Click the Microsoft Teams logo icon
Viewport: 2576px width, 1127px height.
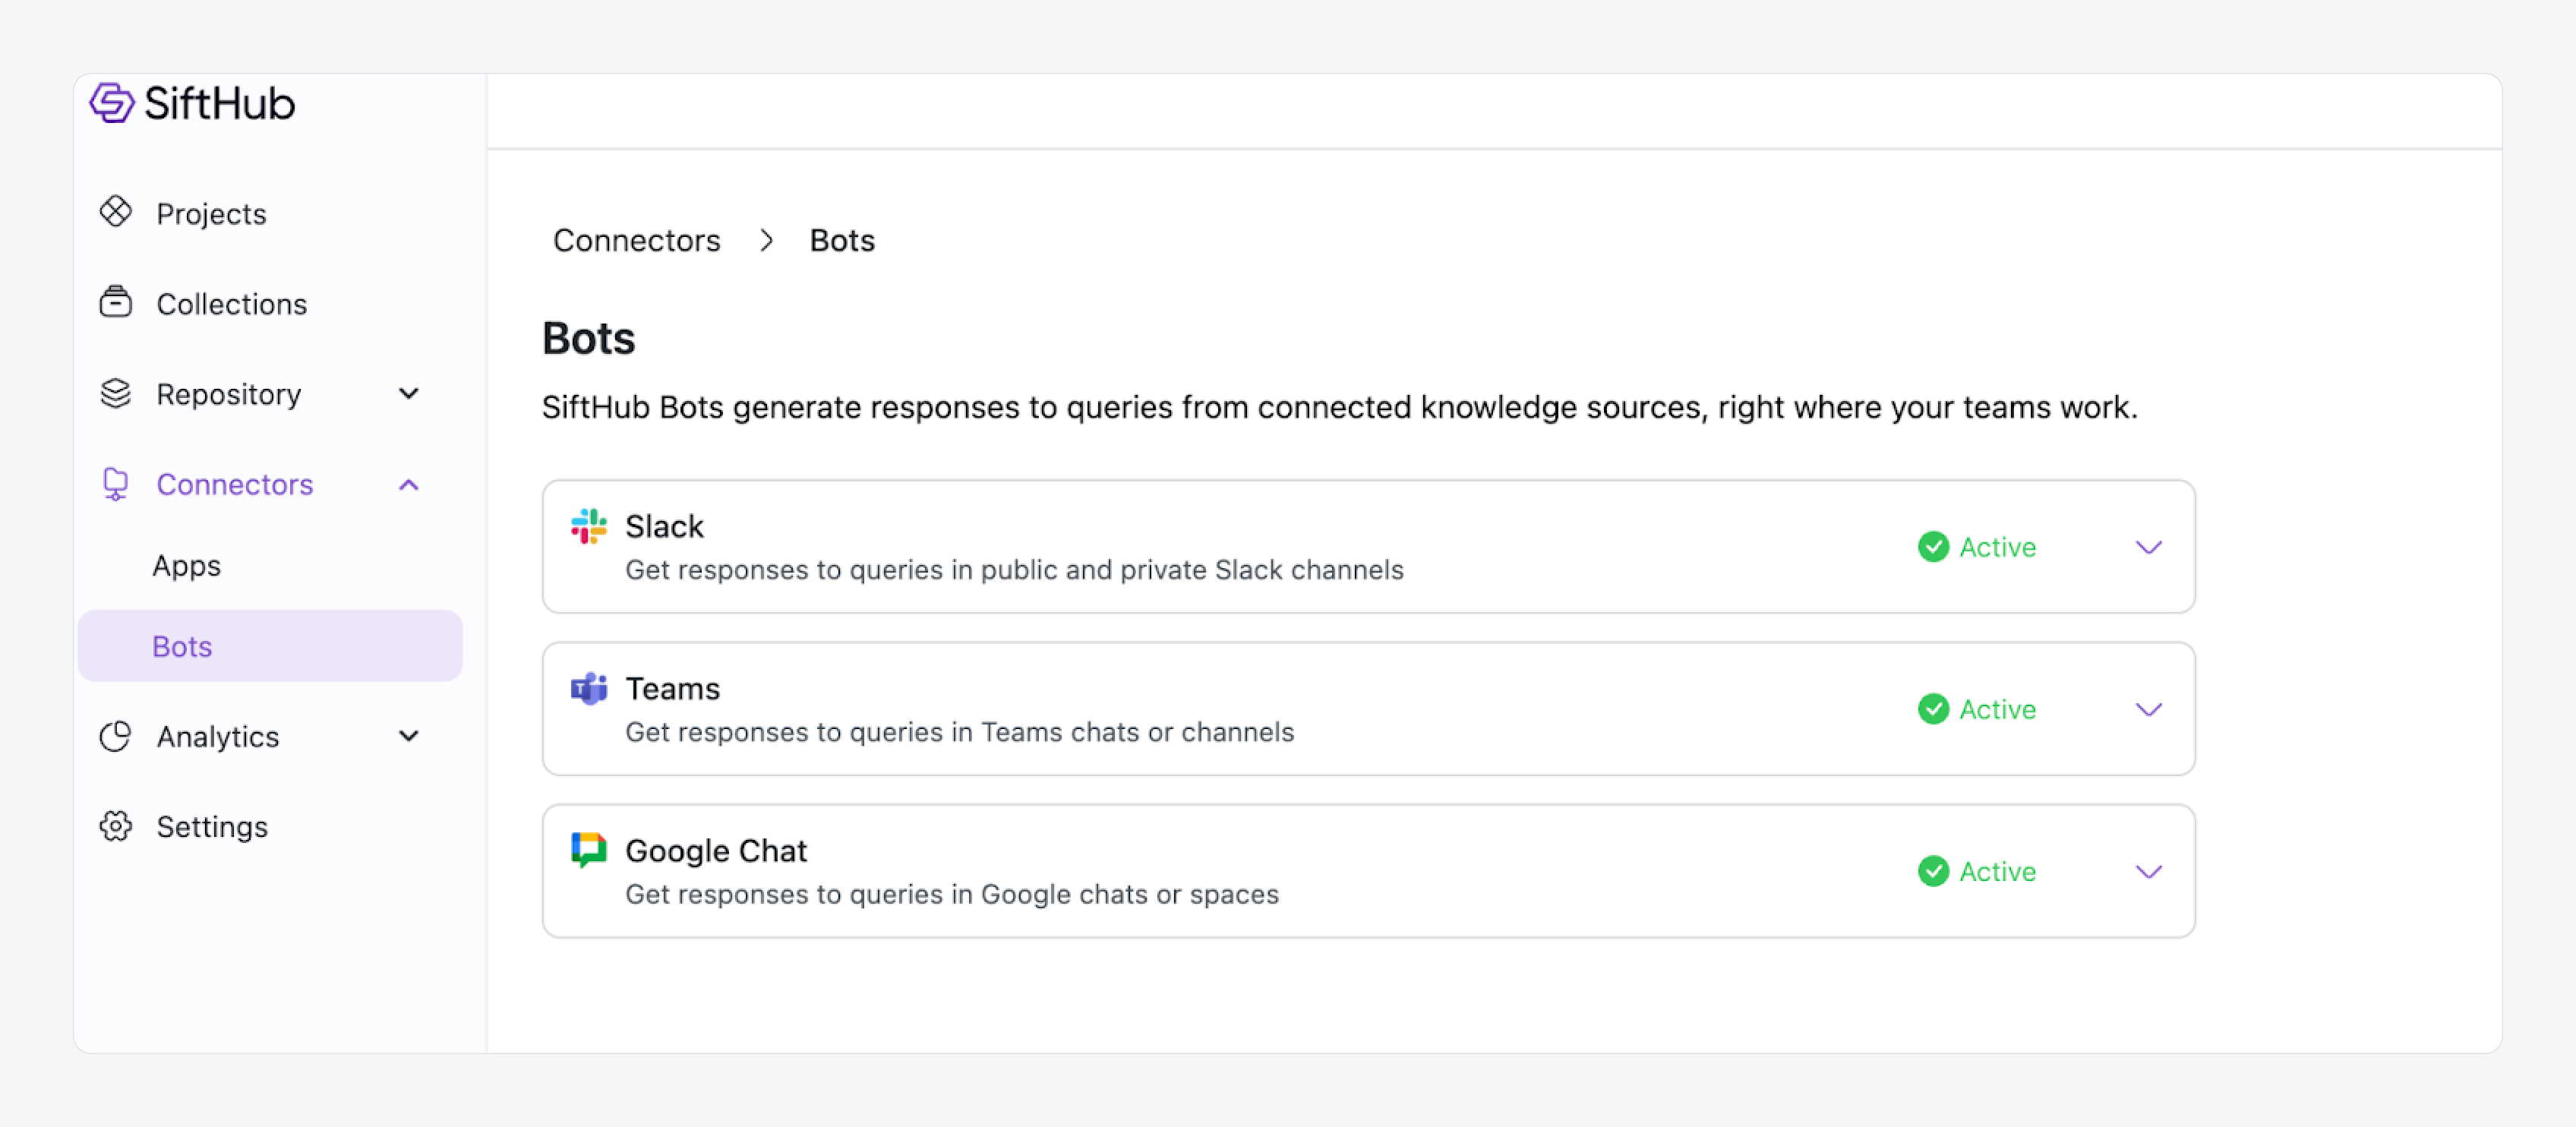[x=589, y=688]
